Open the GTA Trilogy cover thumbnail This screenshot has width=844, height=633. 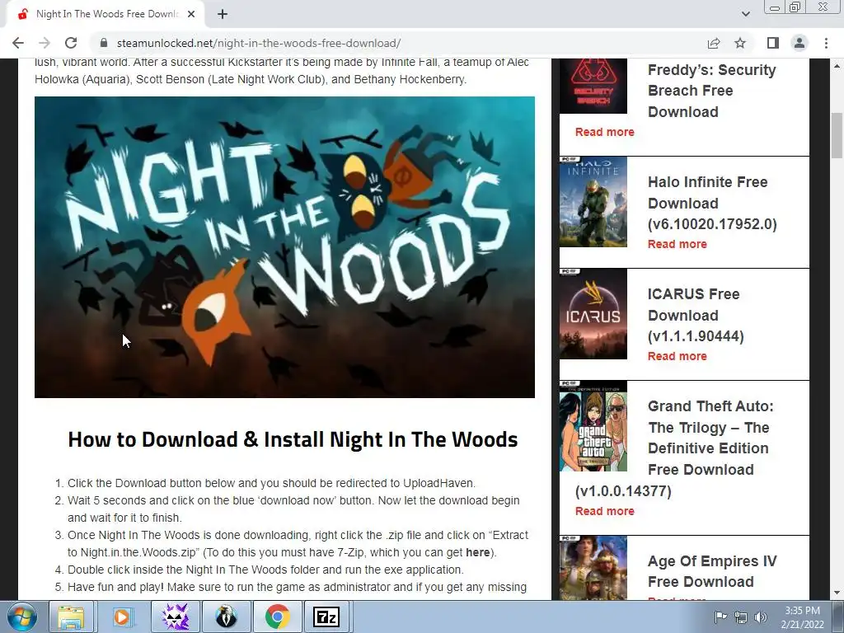[x=593, y=426]
